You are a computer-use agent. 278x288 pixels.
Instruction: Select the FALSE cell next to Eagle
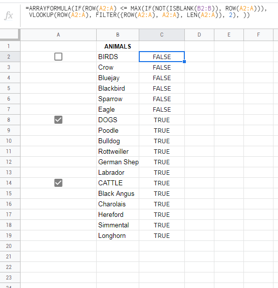162,109
